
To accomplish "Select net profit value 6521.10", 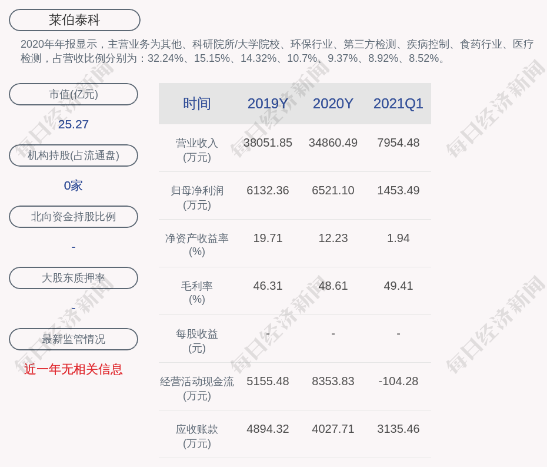I will coord(333,190).
